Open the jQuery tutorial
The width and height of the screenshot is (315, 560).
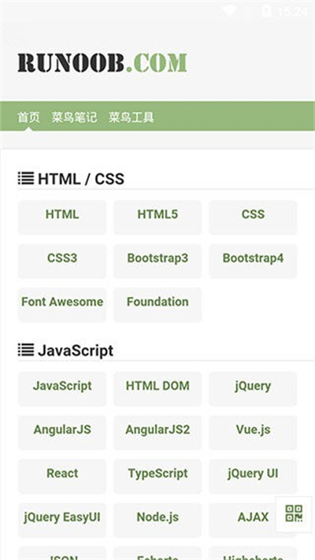pyautogui.click(x=253, y=388)
